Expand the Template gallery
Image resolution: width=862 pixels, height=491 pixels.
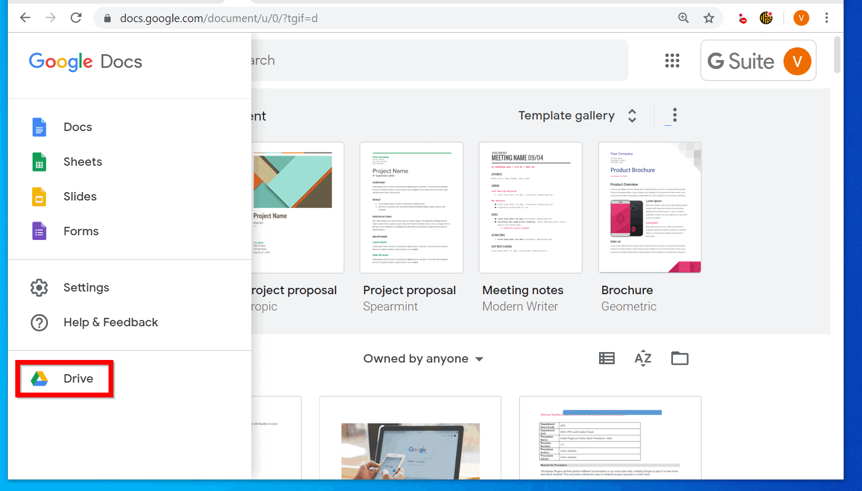point(577,116)
